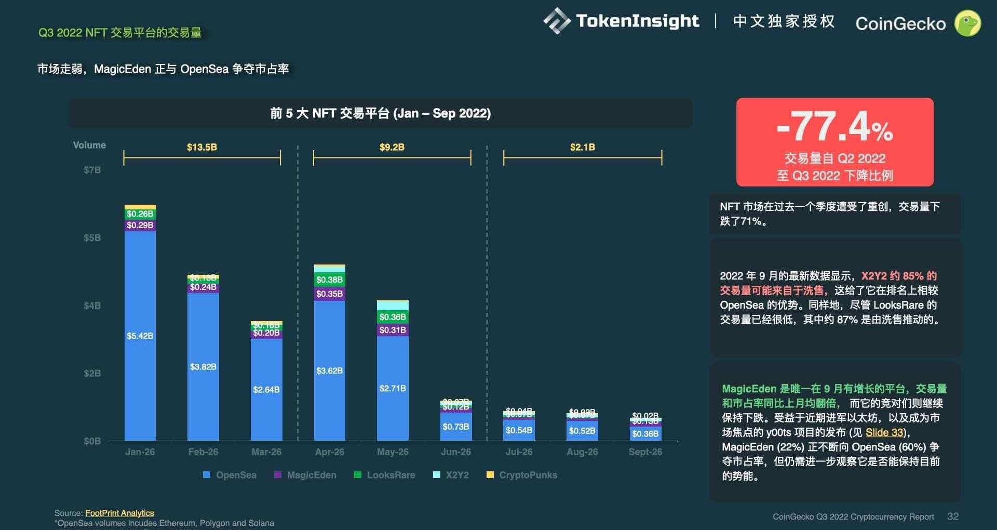
Task: Click the $0.31B segment in May bar
Action: pyautogui.click(x=393, y=330)
